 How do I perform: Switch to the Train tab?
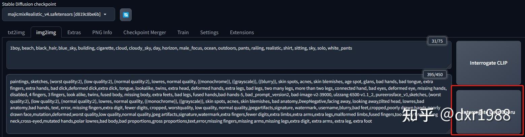183,32
